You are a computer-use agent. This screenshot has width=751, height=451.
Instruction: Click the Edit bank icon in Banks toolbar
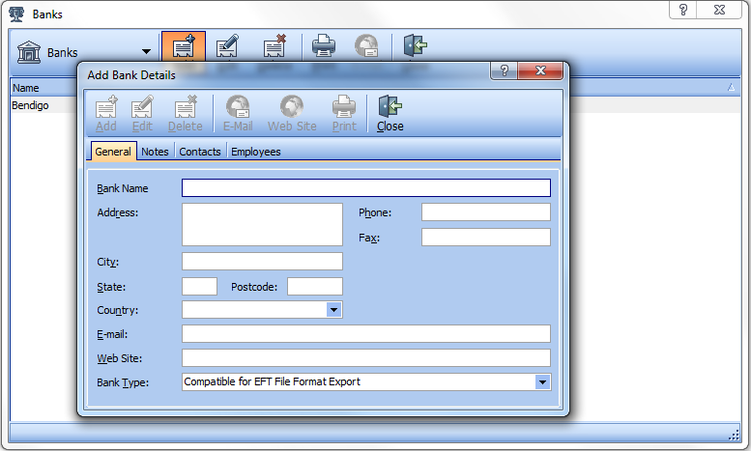(x=227, y=46)
